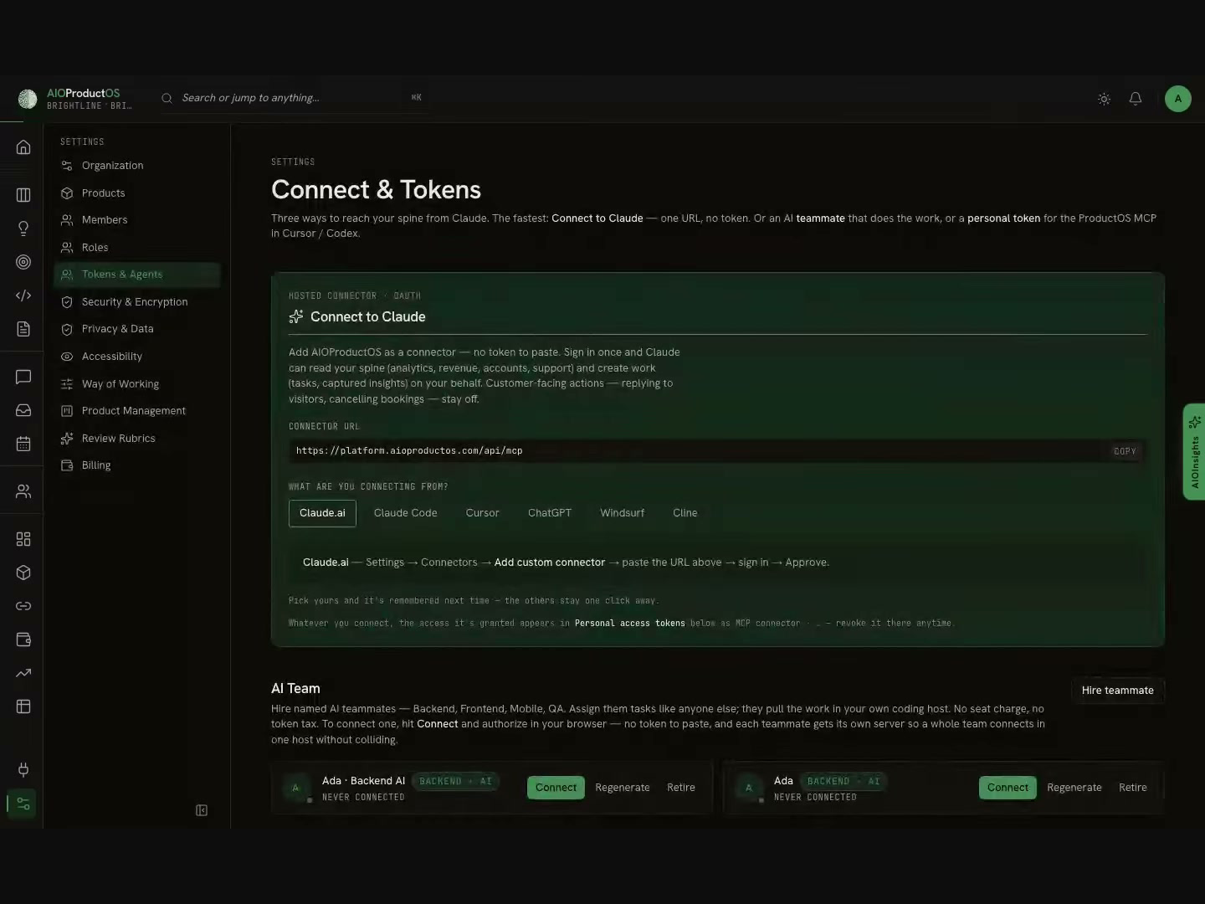The image size is (1205, 904).
Task: Open the document icon in left rail
Action: click(x=23, y=329)
